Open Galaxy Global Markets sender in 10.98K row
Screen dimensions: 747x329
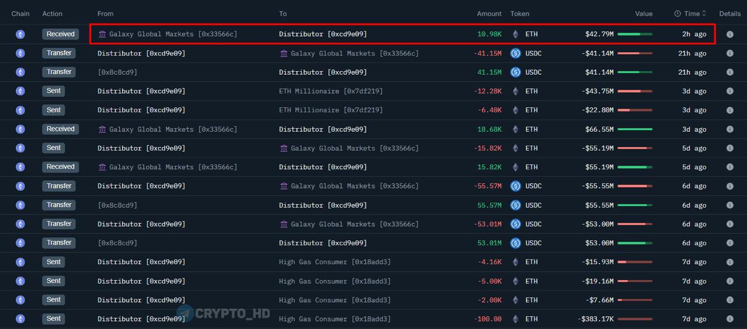(173, 34)
